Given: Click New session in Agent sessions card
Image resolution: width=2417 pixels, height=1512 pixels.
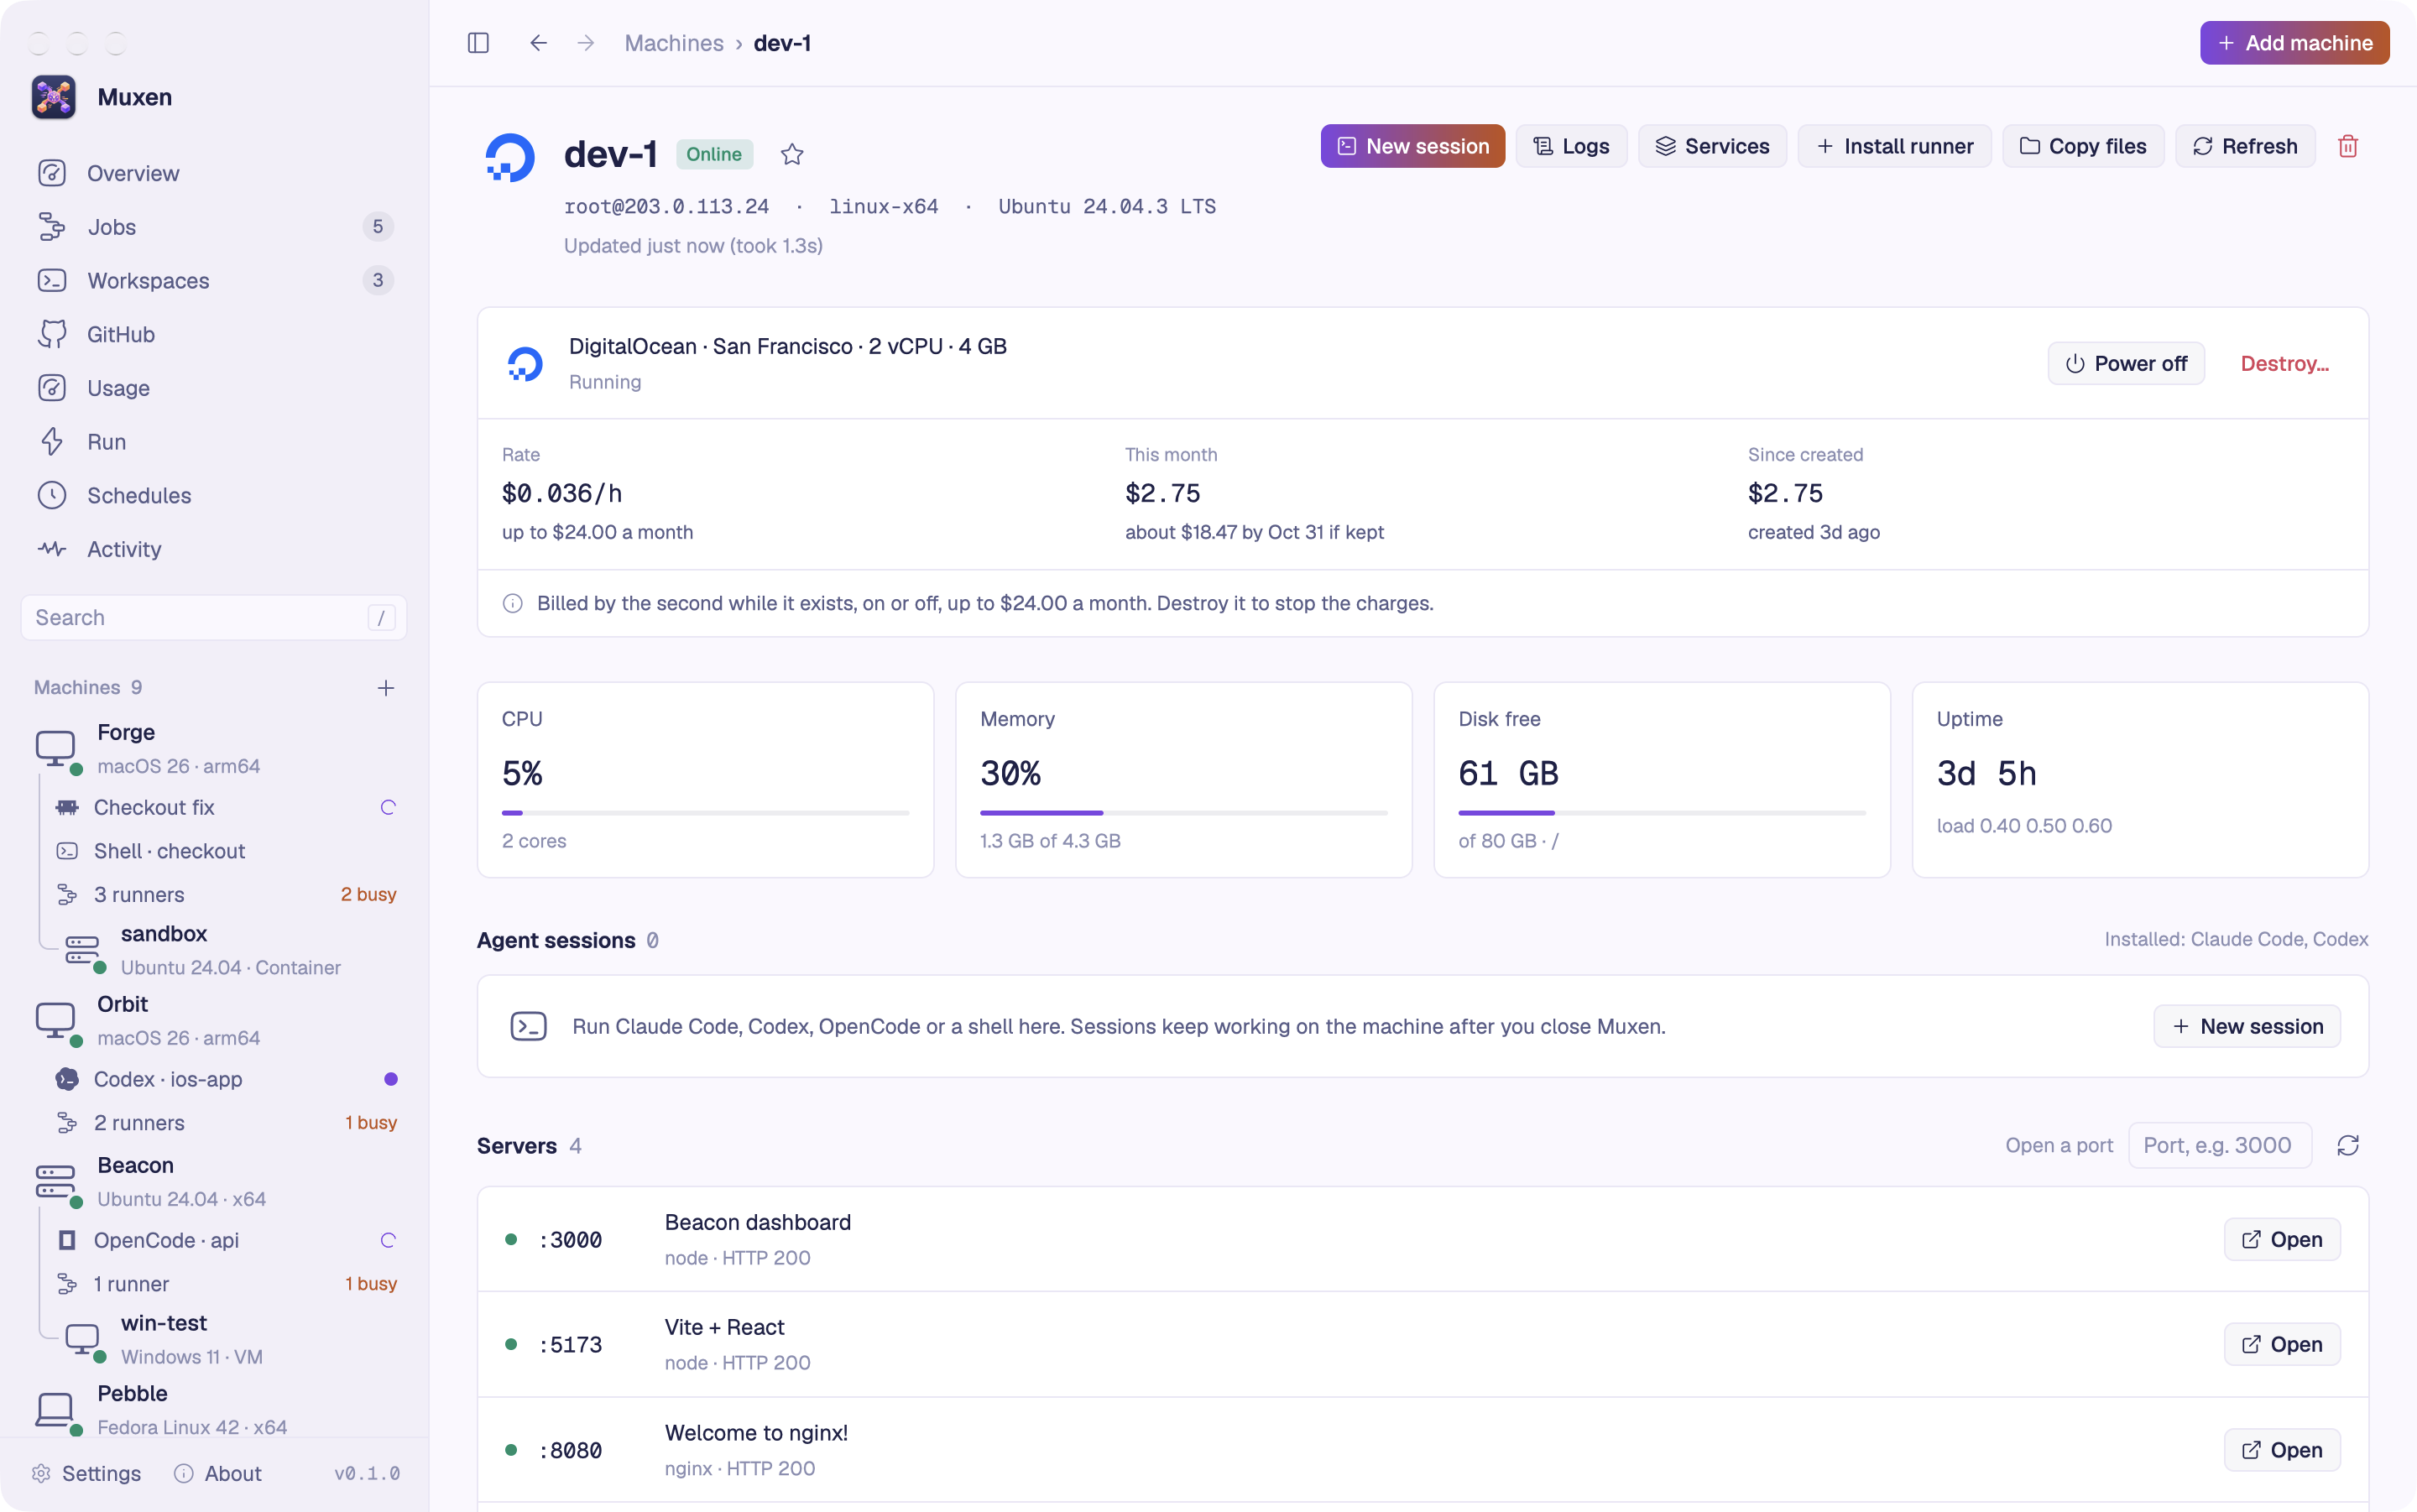Looking at the screenshot, I should click(x=2246, y=1026).
